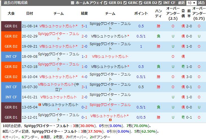Open the 0-2 result of 13-05-04 match
Viewport: 206px width, 140px height.
point(84,107)
